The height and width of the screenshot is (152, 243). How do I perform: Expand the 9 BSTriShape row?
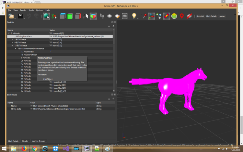12,43
